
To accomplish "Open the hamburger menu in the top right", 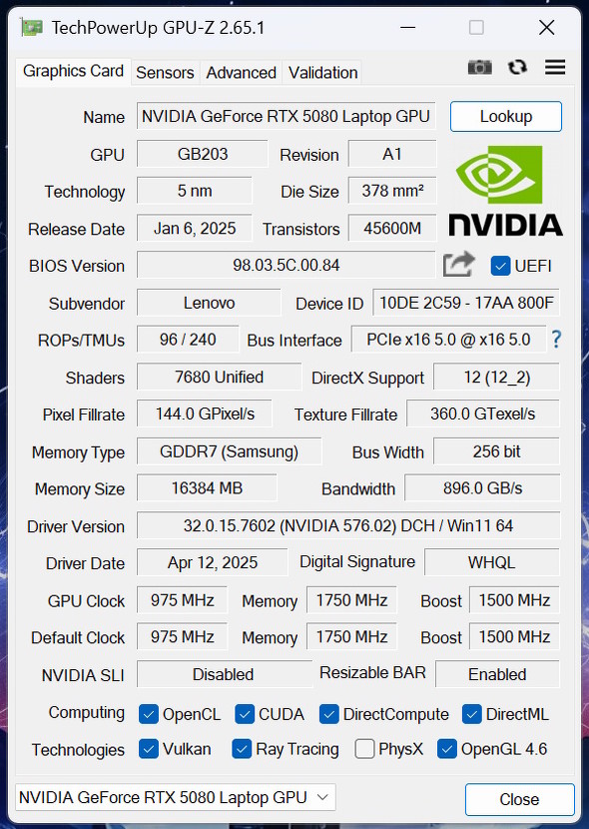I will point(555,67).
